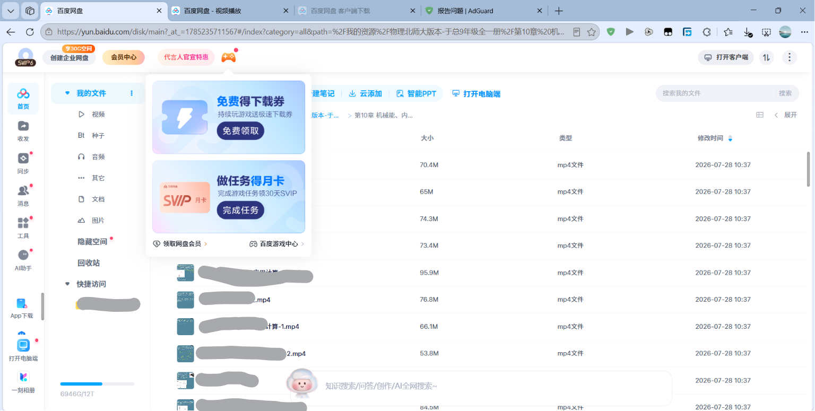Open reader view icon in address bar
This screenshot has width=815, height=411.
coord(577,32)
